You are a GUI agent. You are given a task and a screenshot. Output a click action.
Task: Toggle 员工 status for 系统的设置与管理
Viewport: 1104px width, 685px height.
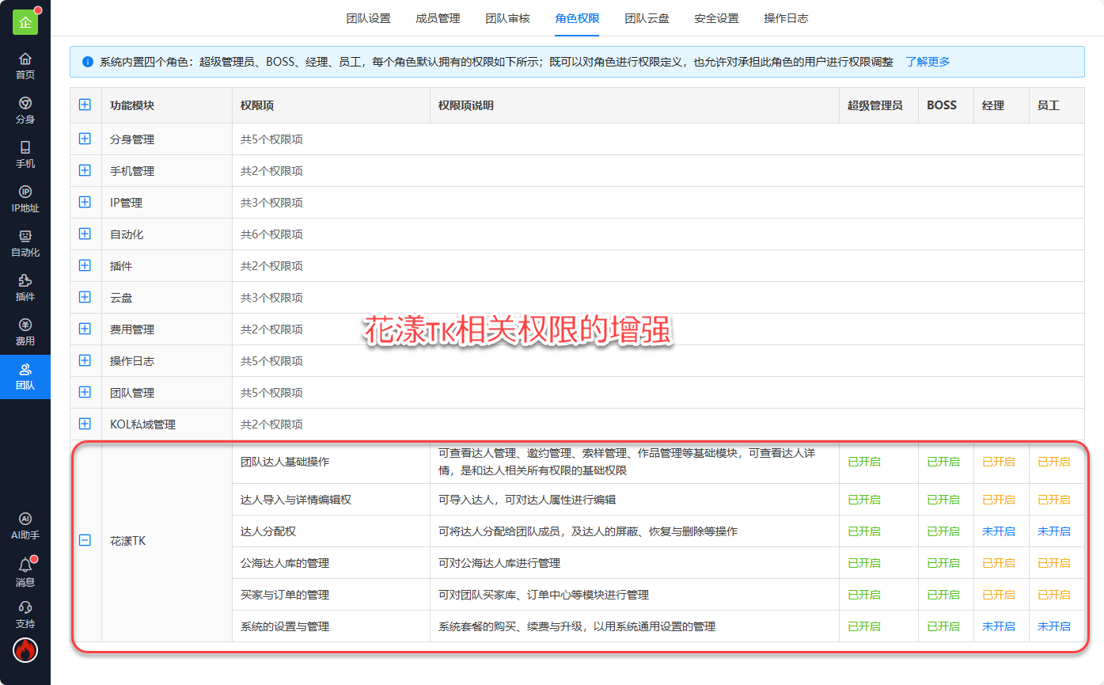coord(1053,626)
